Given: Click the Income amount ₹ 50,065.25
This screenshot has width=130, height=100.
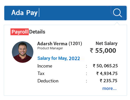Looking at the screenshot, I should coord(105,66).
